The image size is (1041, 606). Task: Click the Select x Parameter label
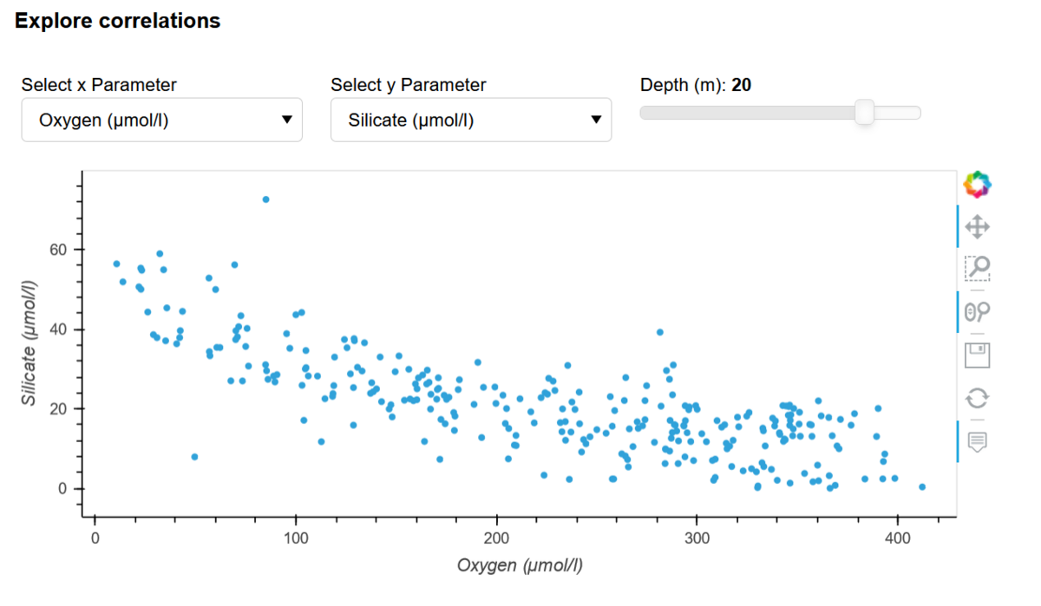[x=99, y=85]
